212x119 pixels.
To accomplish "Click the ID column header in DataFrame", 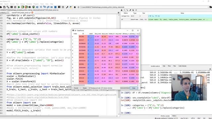I will 83,34.
